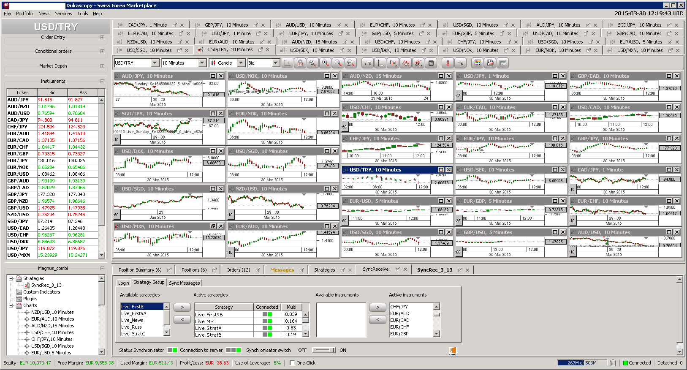Undock the Orders (12) tab
This screenshot has width=687, height=370.
point(258,270)
